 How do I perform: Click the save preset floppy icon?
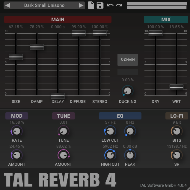tap(100, 5)
